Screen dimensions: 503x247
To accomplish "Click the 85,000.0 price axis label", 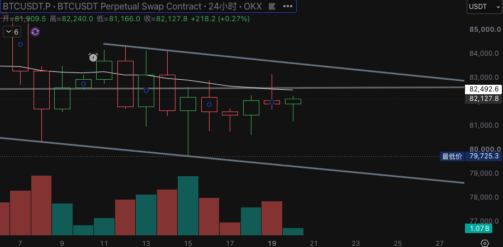I will coord(485,30).
